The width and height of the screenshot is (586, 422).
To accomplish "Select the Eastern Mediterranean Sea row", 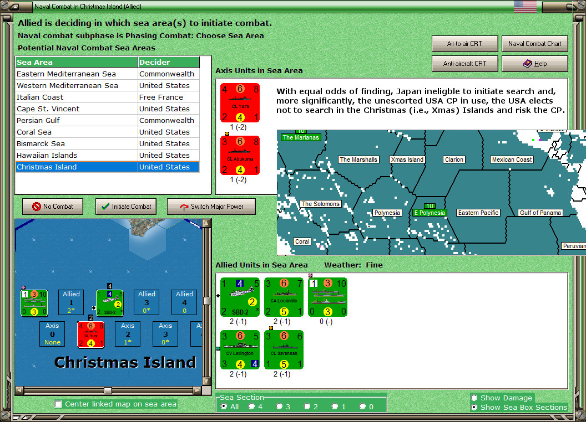I will [x=107, y=74].
